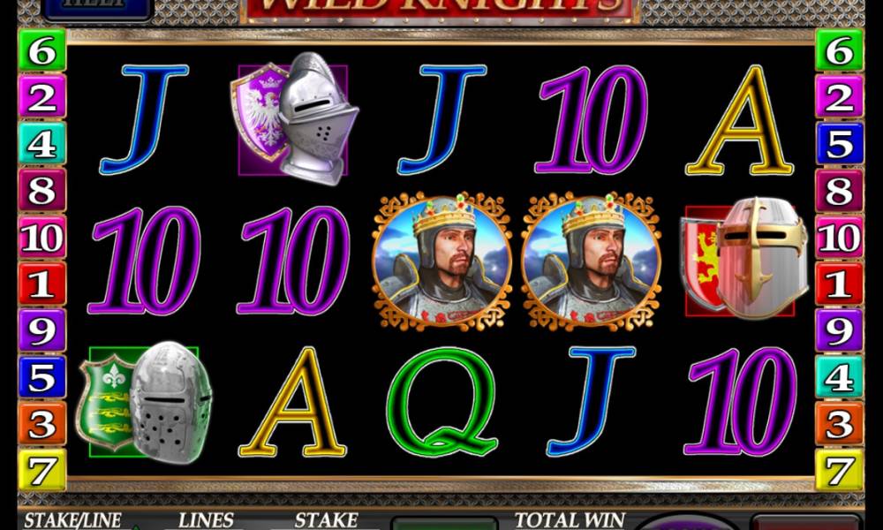Open the blue HELP button
The width and height of the screenshot is (883, 530).
coord(98,10)
